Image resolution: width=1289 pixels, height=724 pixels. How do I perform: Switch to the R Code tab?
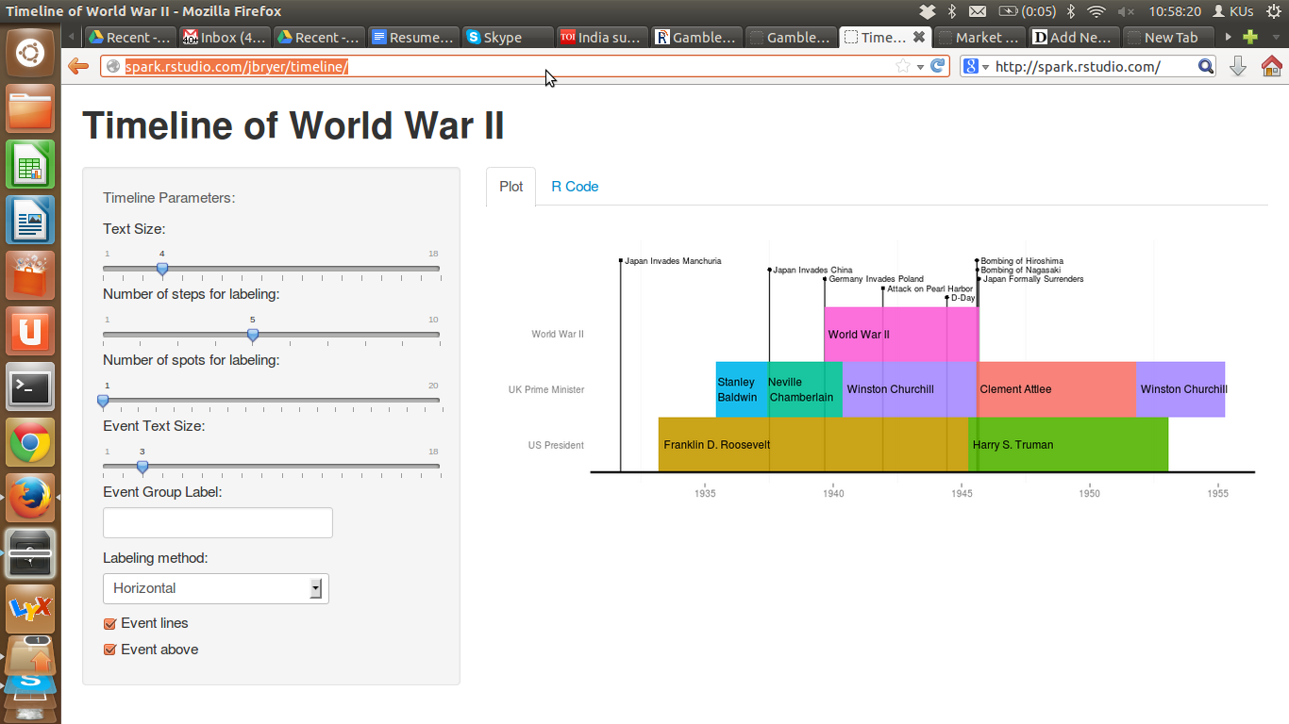click(575, 187)
